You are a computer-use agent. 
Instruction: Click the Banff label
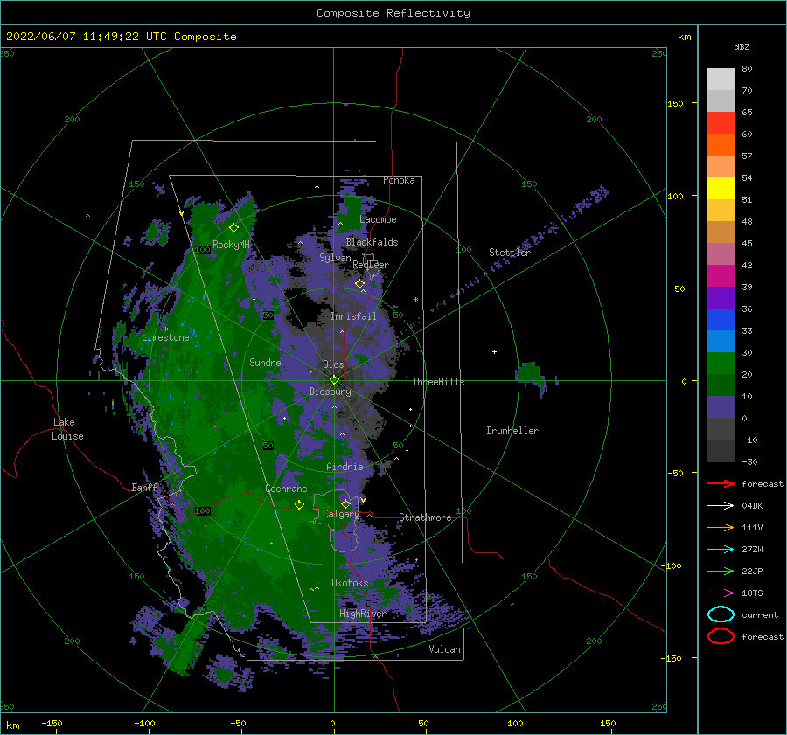[144, 487]
